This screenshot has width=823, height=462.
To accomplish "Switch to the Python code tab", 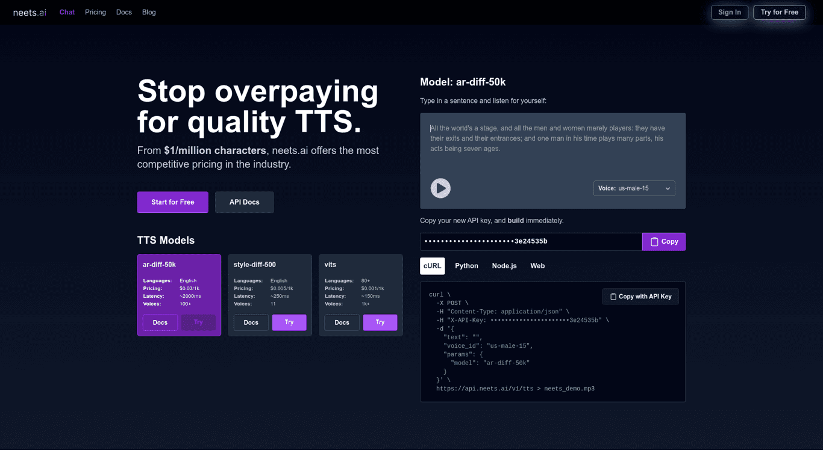I will tap(466, 266).
